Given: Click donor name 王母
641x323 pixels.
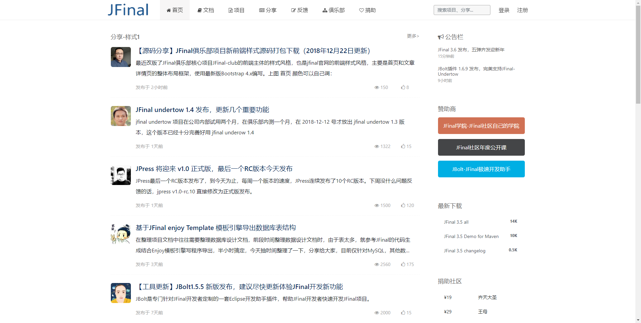Looking at the screenshot, I should coord(483,312).
